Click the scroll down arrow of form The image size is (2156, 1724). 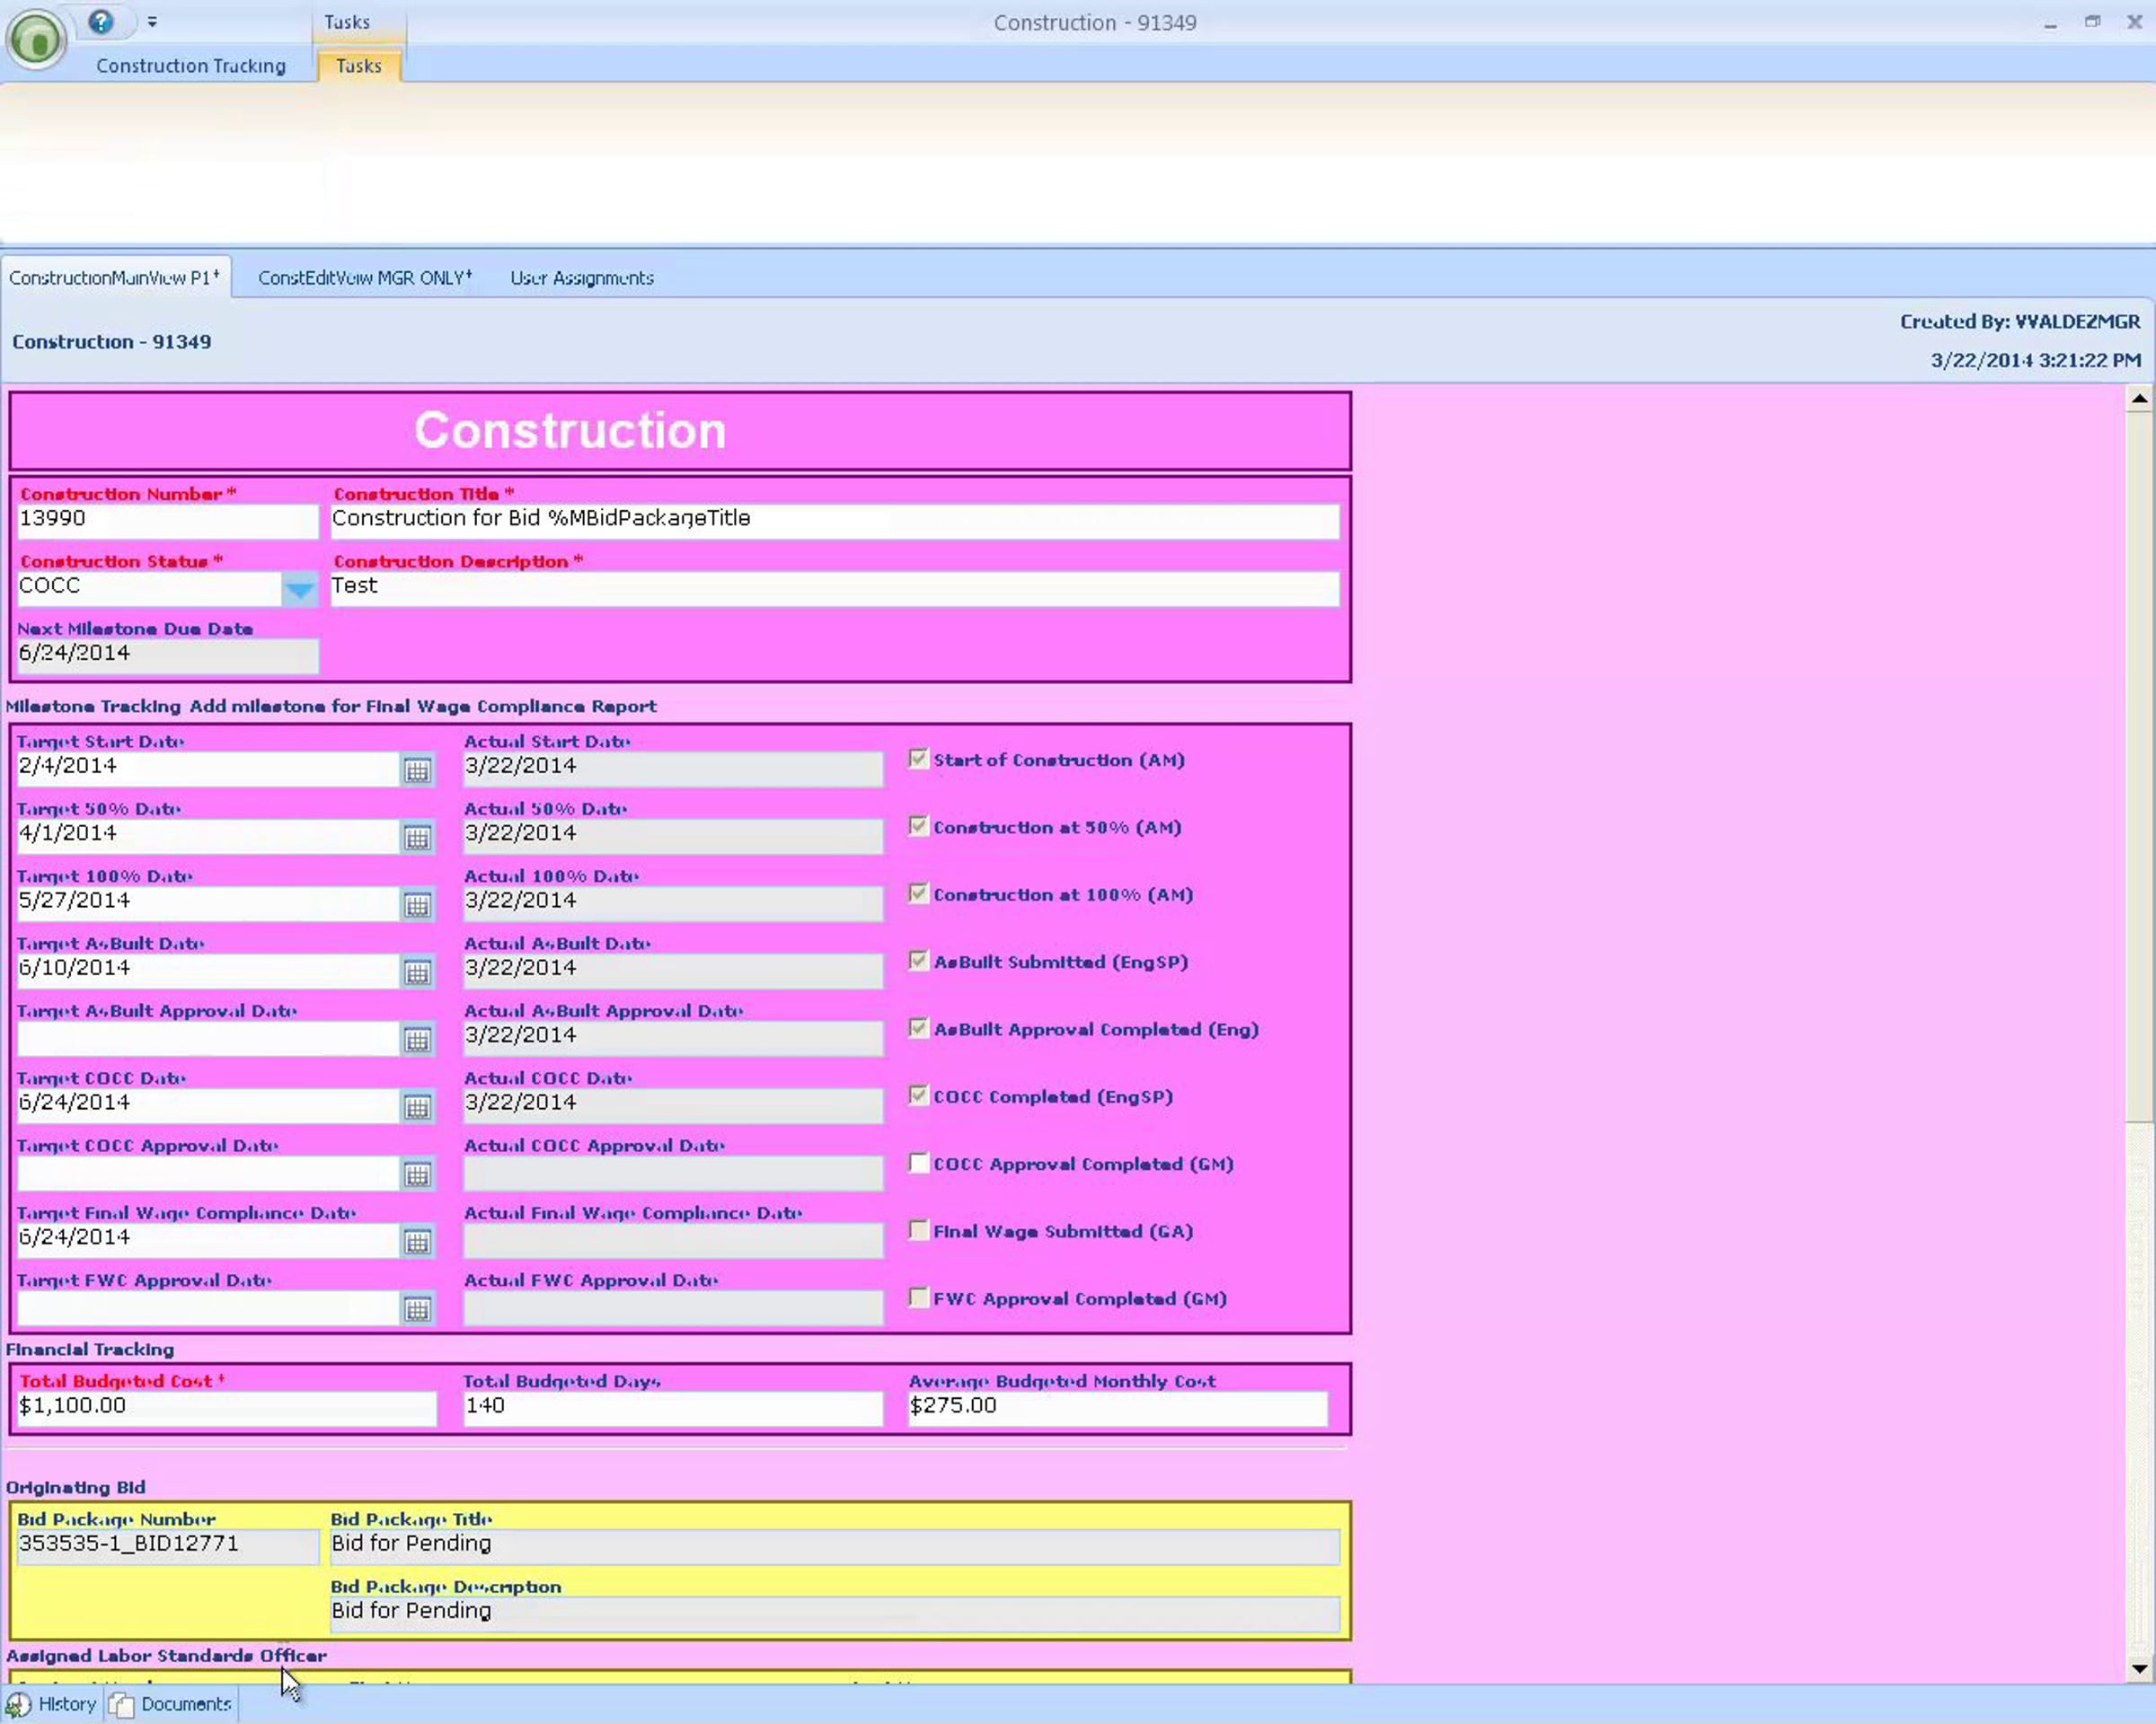point(2138,1668)
